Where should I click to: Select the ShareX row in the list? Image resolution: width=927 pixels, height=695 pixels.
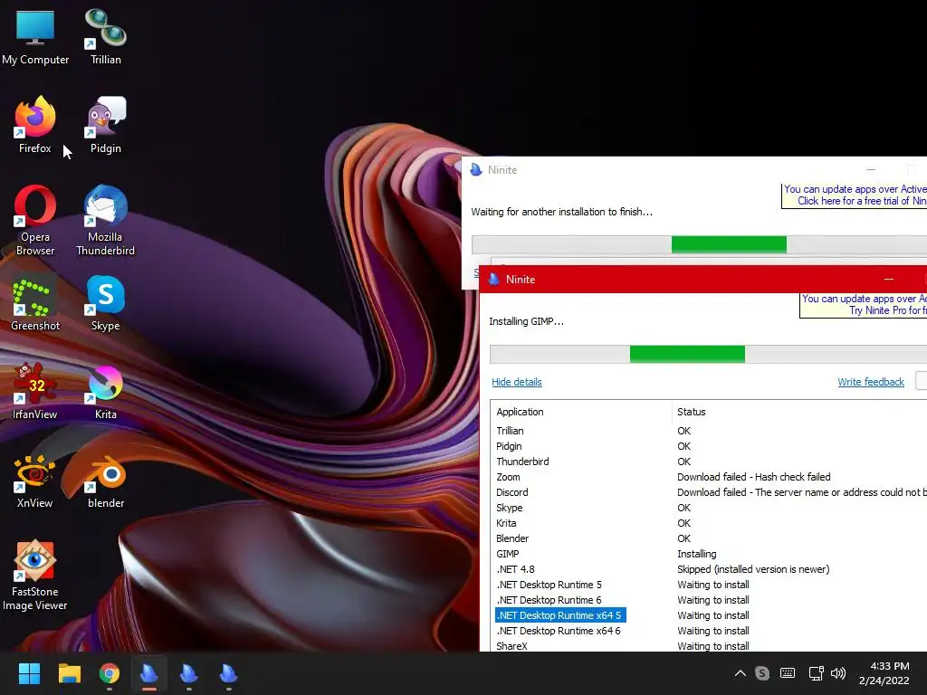[x=708, y=645]
